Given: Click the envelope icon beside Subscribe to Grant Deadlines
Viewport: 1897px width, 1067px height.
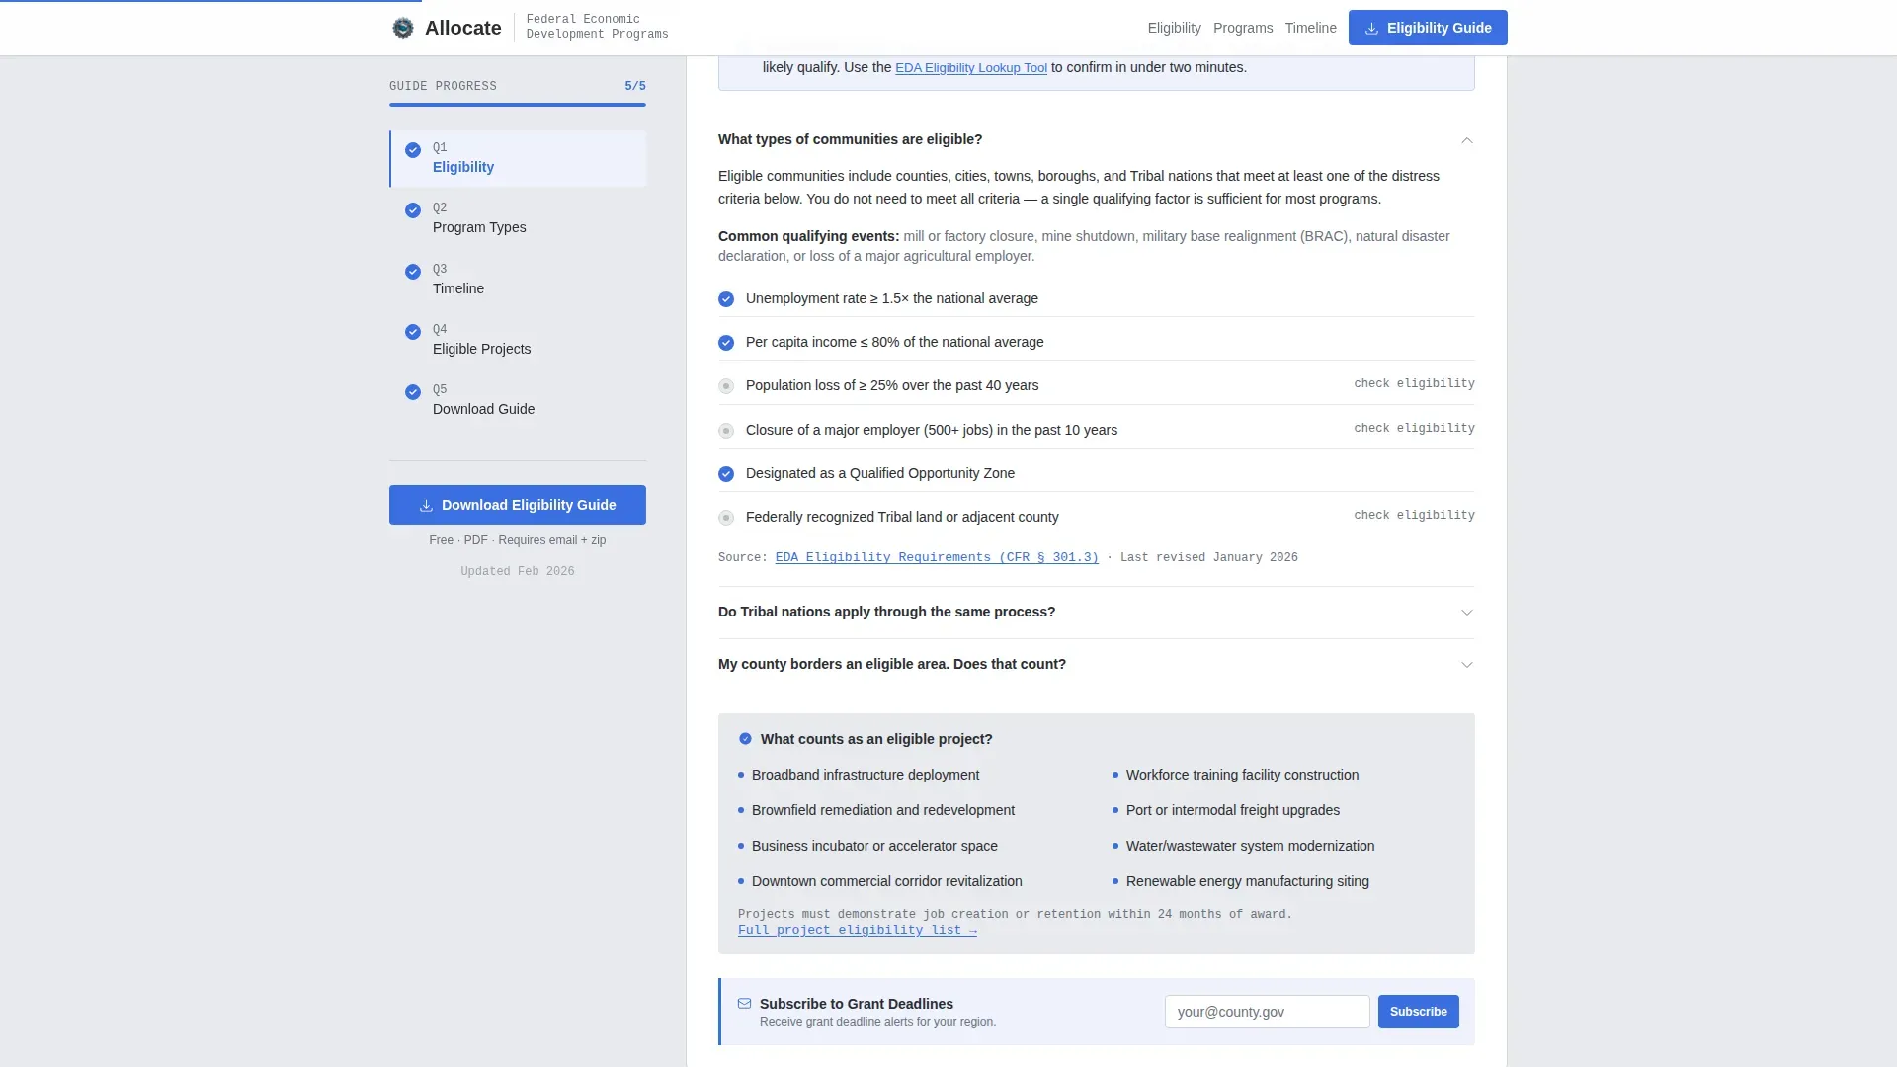Looking at the screenshot, I should [745, 1004].
